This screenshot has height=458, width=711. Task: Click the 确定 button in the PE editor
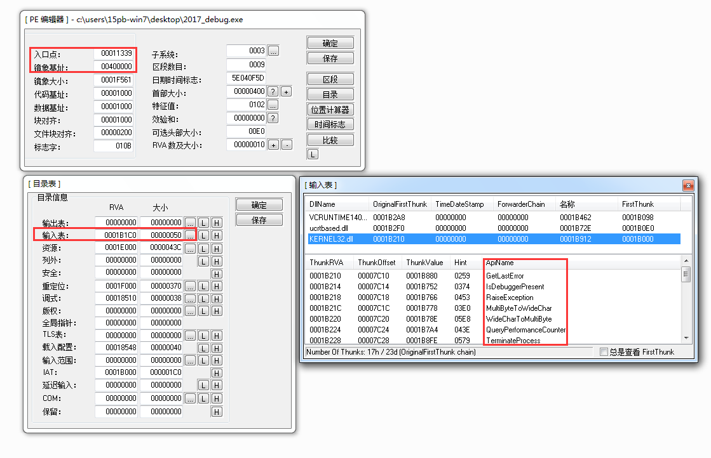pos(330,43)
